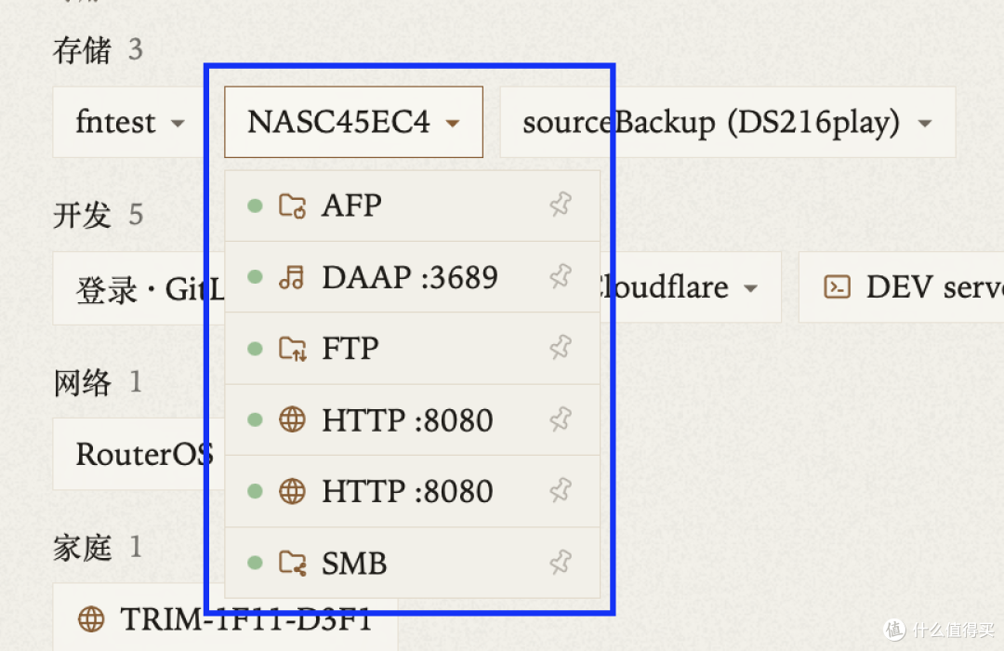The image size is (1004, 651).
Task: Choose FTP in the NASC45EC4 menu
Action: 413,349
